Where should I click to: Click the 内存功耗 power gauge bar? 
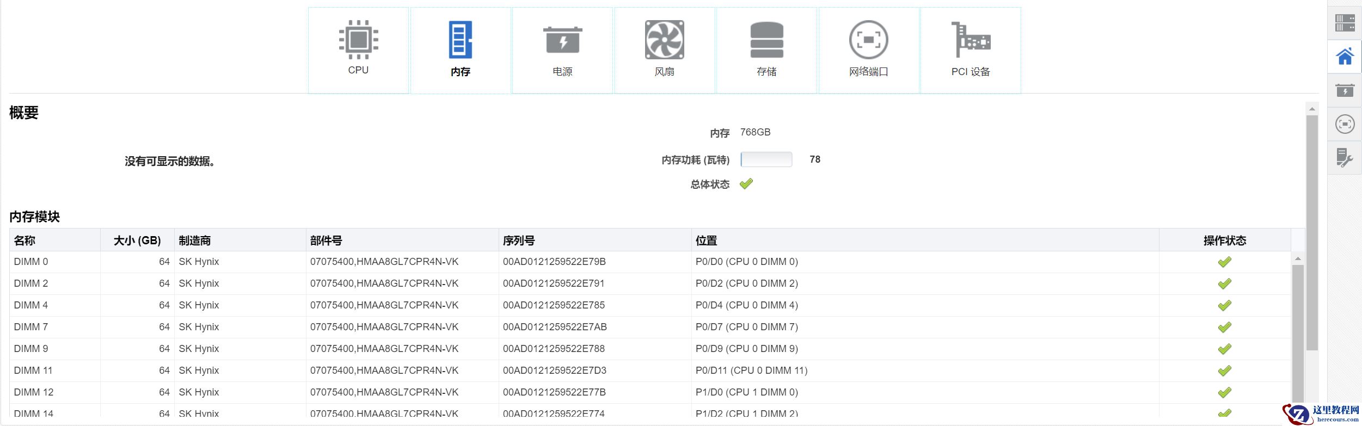coord(766,159)
